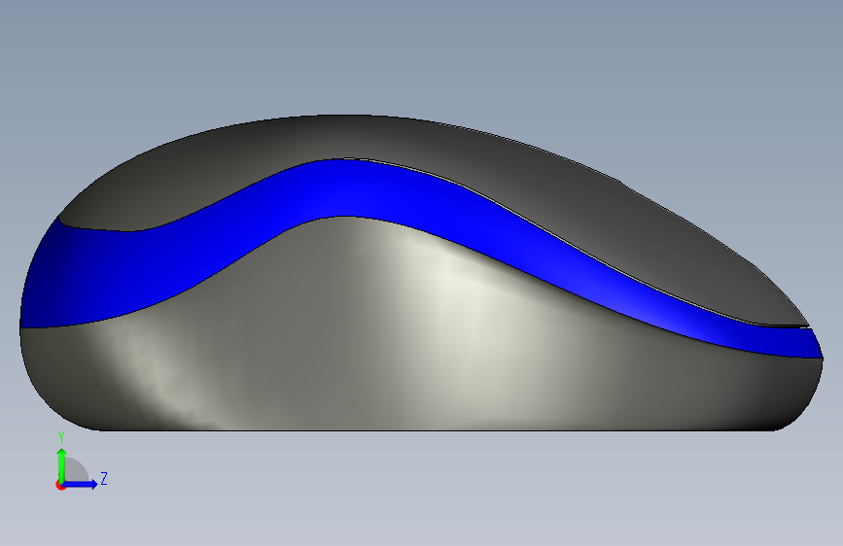The width and height of the screenshot is (843, 546).
Task: Click the Z axis label
Action: (104, 478)
